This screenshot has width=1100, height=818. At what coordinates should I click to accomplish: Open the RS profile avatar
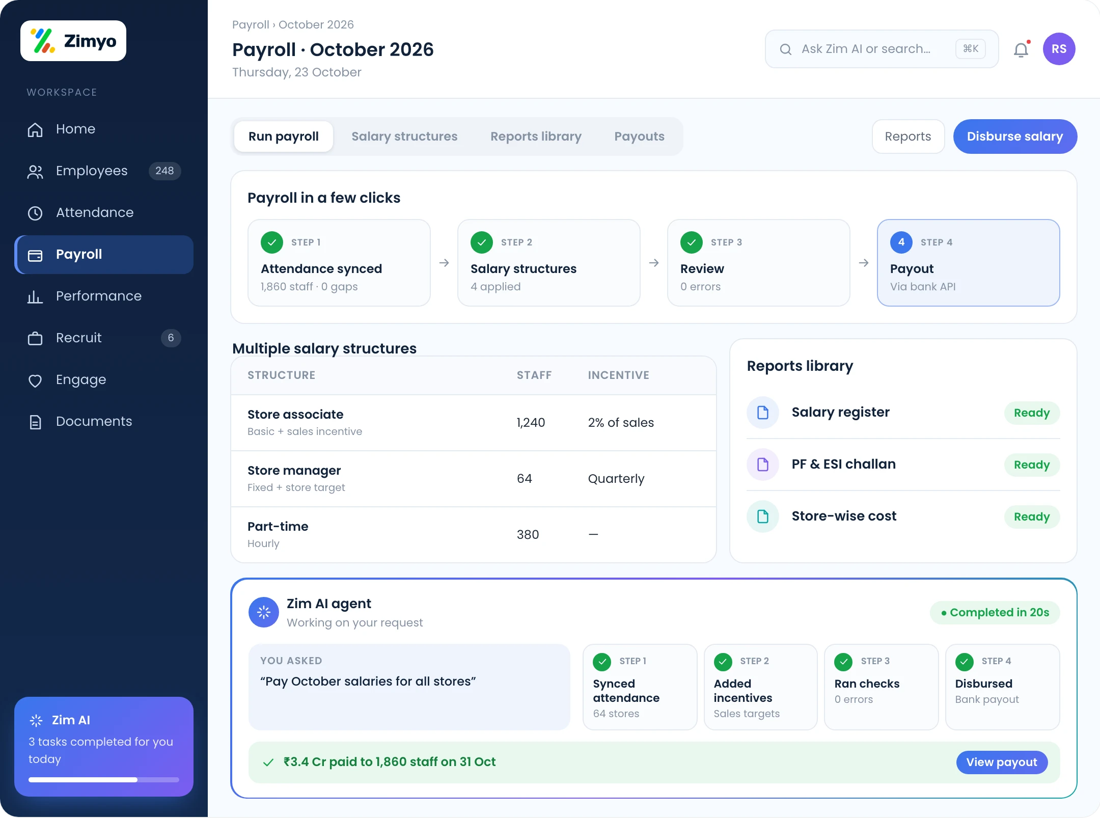(x=1059, y=49)
